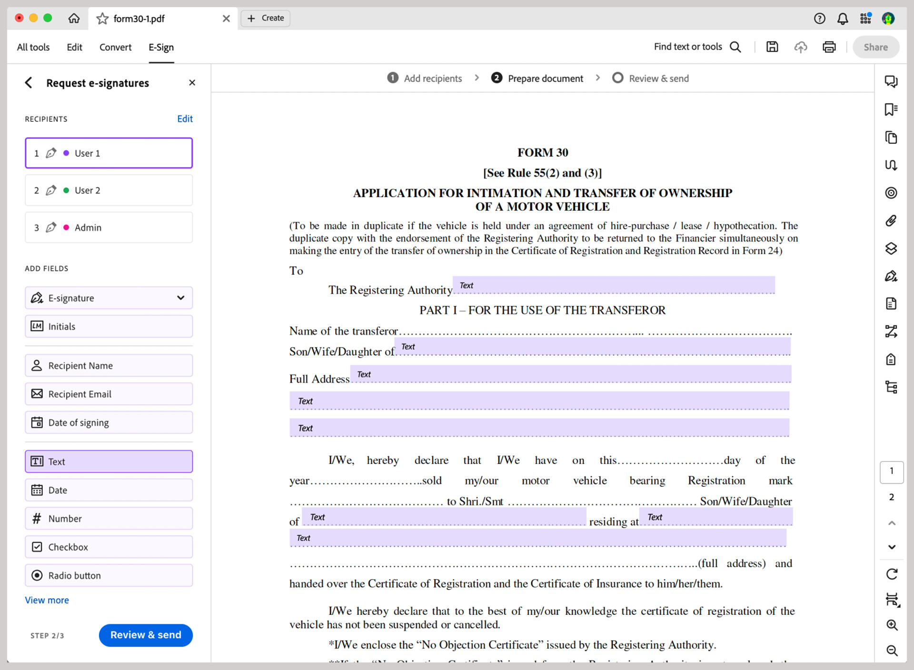Open the Comments panel in the right sidebar

coord(891,81)
